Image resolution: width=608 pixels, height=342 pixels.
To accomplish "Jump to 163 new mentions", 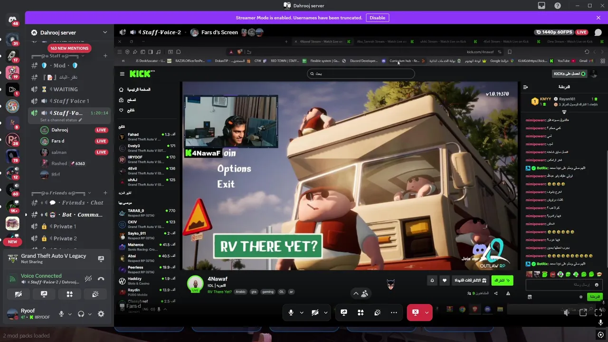I will [x=69, y=48].
